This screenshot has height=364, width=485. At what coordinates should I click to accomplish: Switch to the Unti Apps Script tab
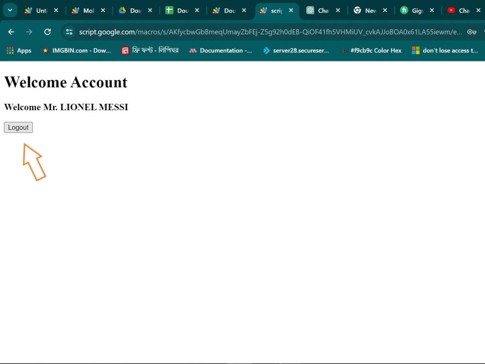(37, 11)
